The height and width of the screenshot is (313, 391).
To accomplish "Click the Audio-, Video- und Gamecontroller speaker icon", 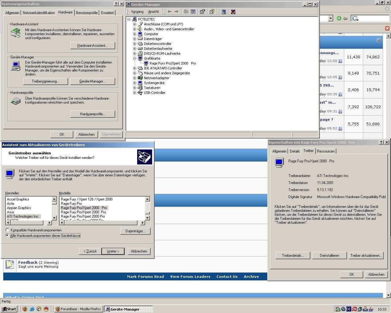I will [140, 29].
